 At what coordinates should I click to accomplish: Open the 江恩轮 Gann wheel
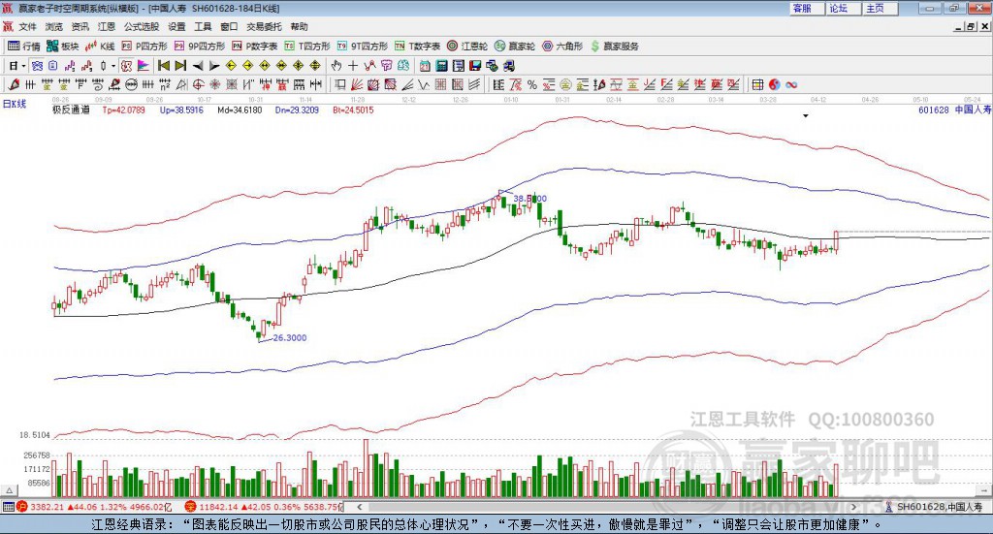click(467, 47)
